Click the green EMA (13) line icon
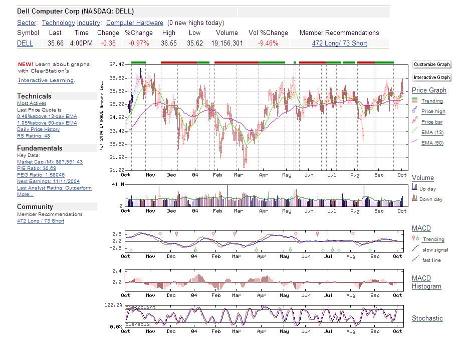This screenshot has height=340, width=460. 414,130
